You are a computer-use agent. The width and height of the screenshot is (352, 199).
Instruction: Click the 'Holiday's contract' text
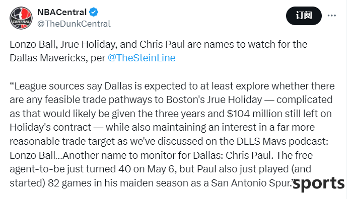point(50,127)
